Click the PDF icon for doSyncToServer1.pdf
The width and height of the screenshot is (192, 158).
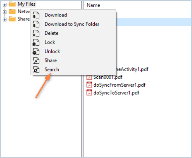(89, 93)
